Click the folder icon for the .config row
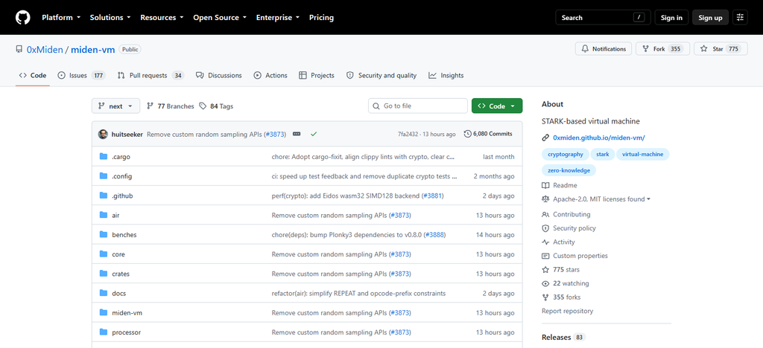The image size is (763, 348). pyautogui.click(x=103, y=175)
